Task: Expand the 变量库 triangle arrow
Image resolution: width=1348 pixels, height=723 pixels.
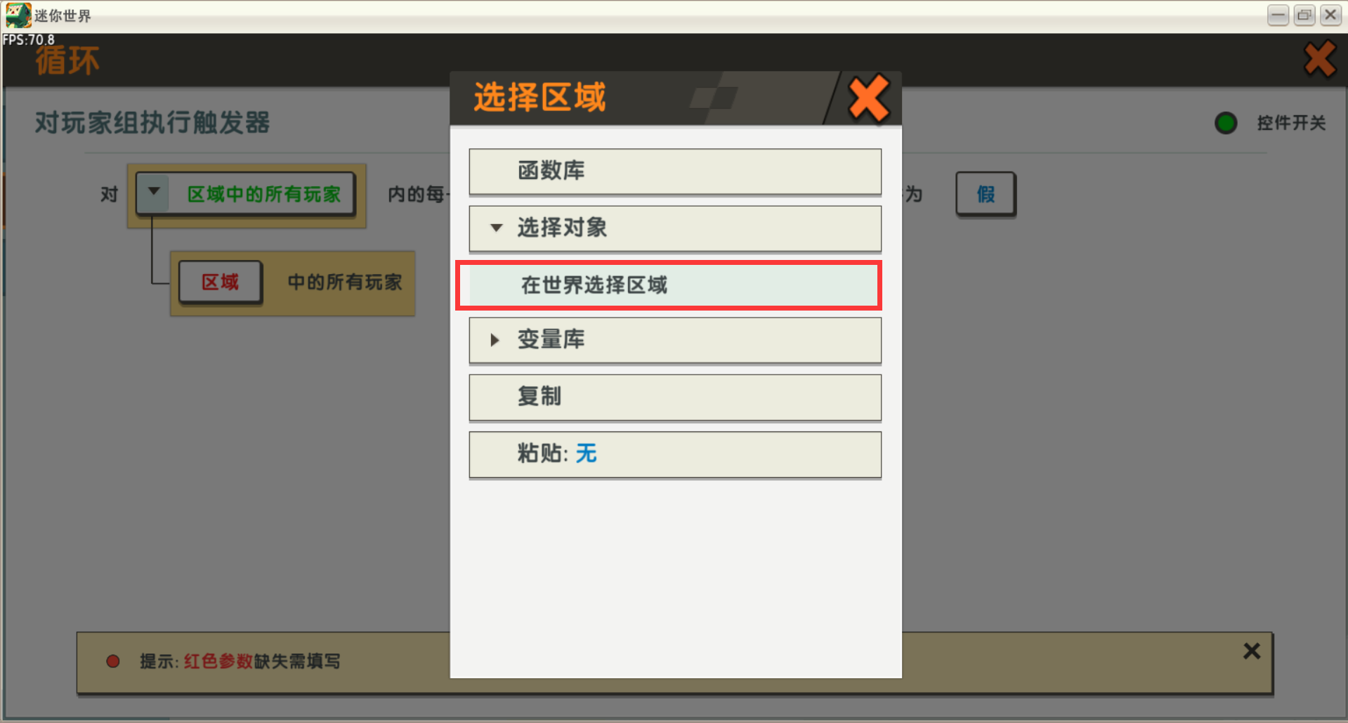Action: (x=495, y=340)
